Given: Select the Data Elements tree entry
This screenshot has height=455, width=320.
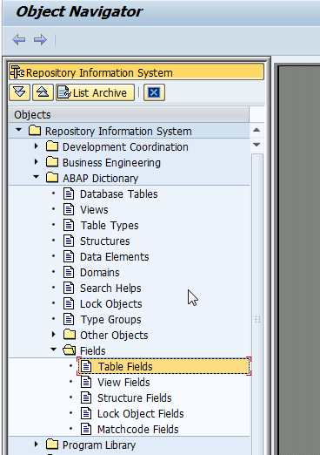Looking at the screenshot, I should click(x=115, y=256).
